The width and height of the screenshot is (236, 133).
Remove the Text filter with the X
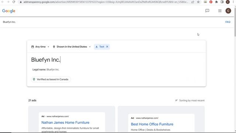[x=107, y=47]
